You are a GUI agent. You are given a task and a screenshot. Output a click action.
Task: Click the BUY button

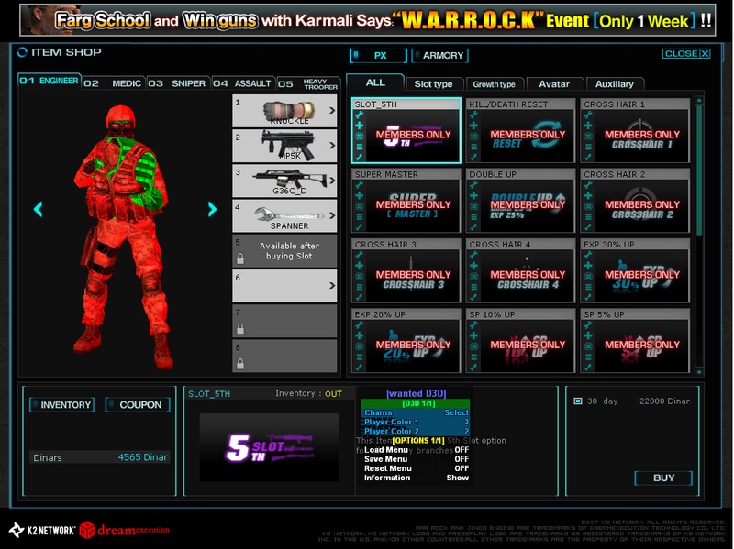(663, 478)
